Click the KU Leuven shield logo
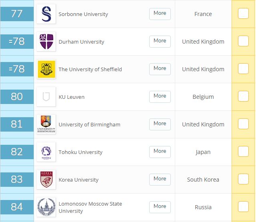Viewport: 256px width, 222px height. 46,97
